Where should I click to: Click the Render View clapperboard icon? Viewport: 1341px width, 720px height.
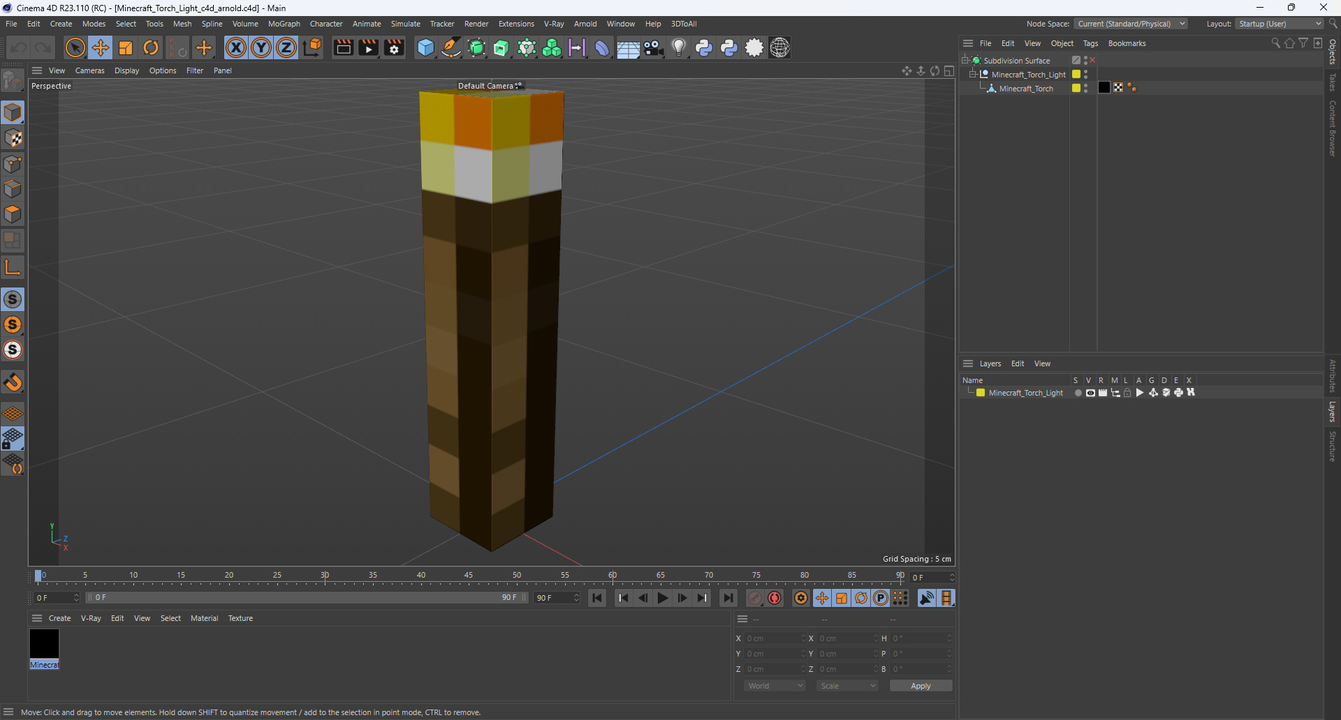pos(343,47)
